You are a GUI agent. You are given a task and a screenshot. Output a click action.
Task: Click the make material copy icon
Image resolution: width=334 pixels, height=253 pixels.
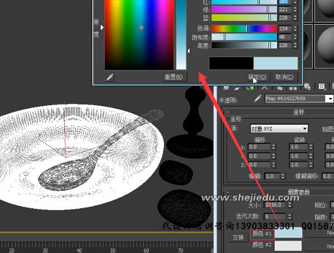point(280,88)
